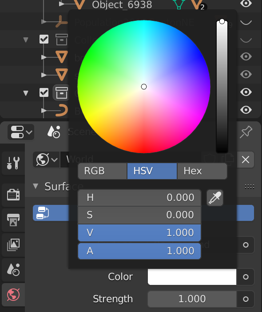This screenshot has width=262, height=312.
Task: Show the hidden upper collection
Action: pos(246,40)
